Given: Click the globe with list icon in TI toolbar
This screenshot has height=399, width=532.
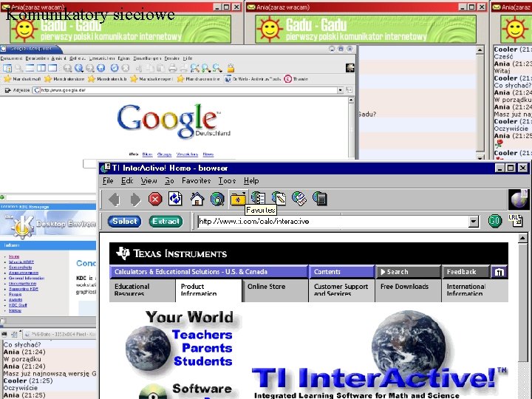Looking at the screenshot, I should click(259, 199).
